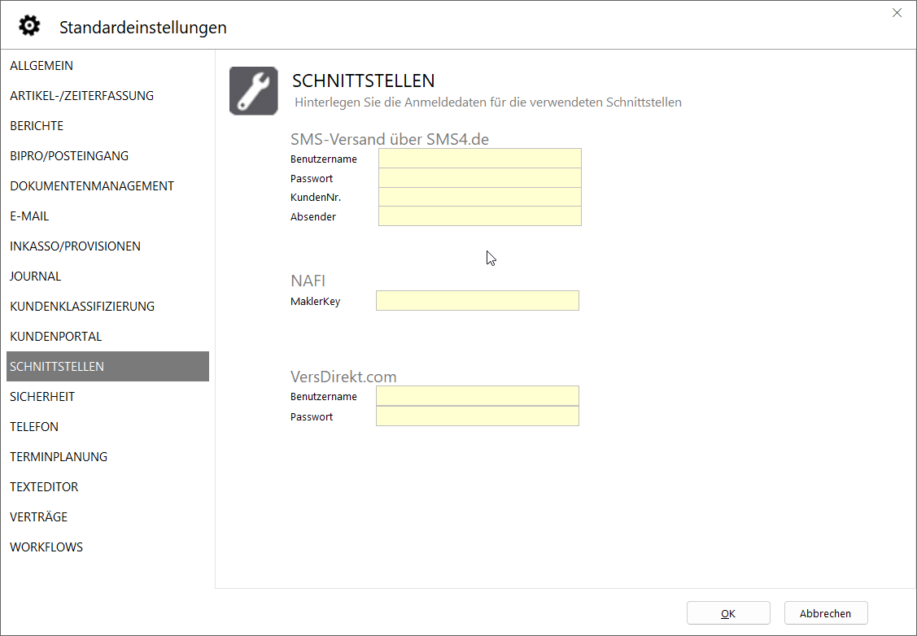Click into the NAFI MaklerKey field
Image resolution: width=917 pixels, height=636 pixels.
click(477, 301)
